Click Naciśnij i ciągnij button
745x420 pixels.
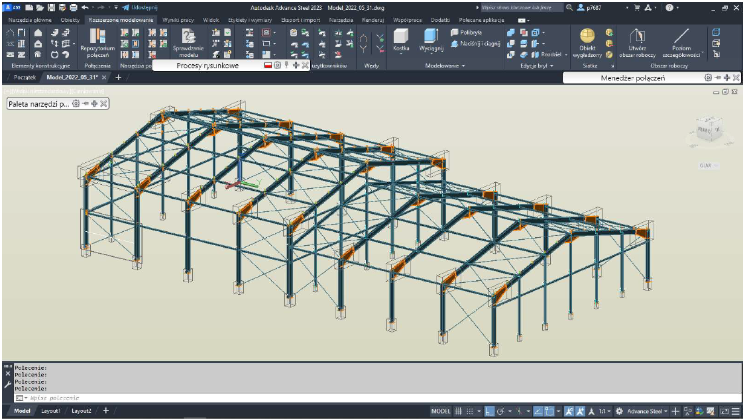click(475, 43)
